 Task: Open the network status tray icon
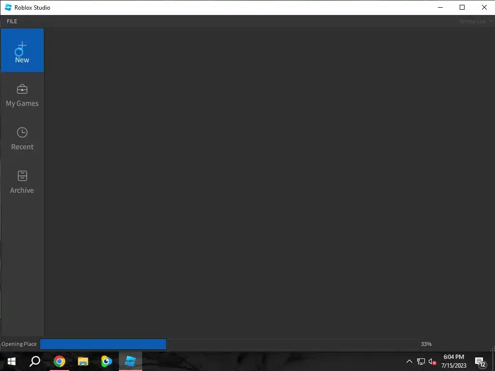421,361
